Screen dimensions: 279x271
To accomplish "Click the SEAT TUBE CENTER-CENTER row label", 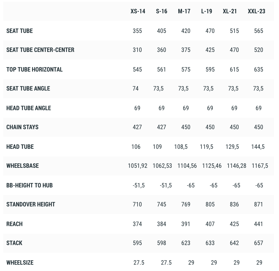I will 40,50.
